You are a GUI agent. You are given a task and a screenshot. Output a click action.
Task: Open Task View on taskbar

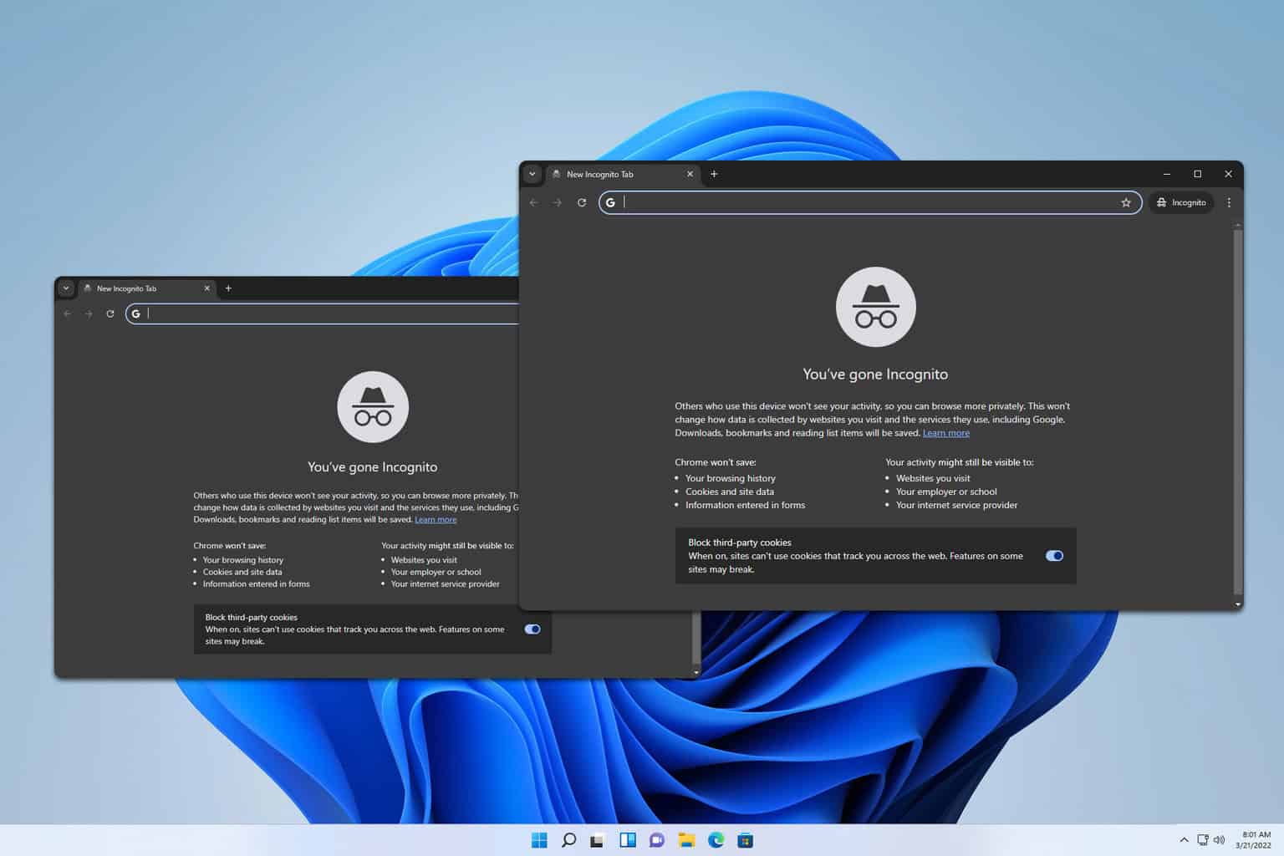(x=597, y=840)
